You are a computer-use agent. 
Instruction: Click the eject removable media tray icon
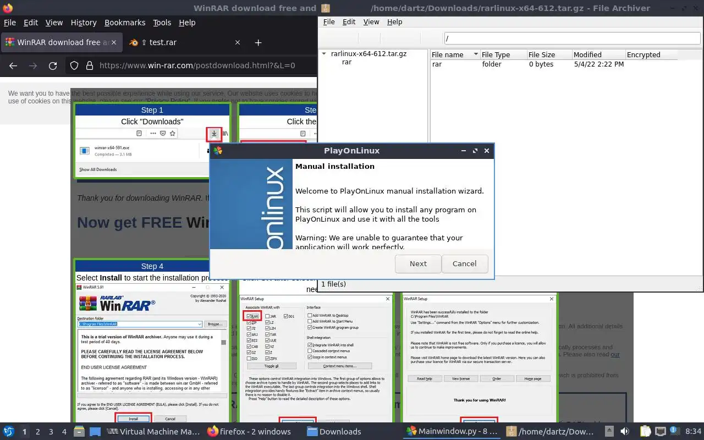(x=609, y=432)
